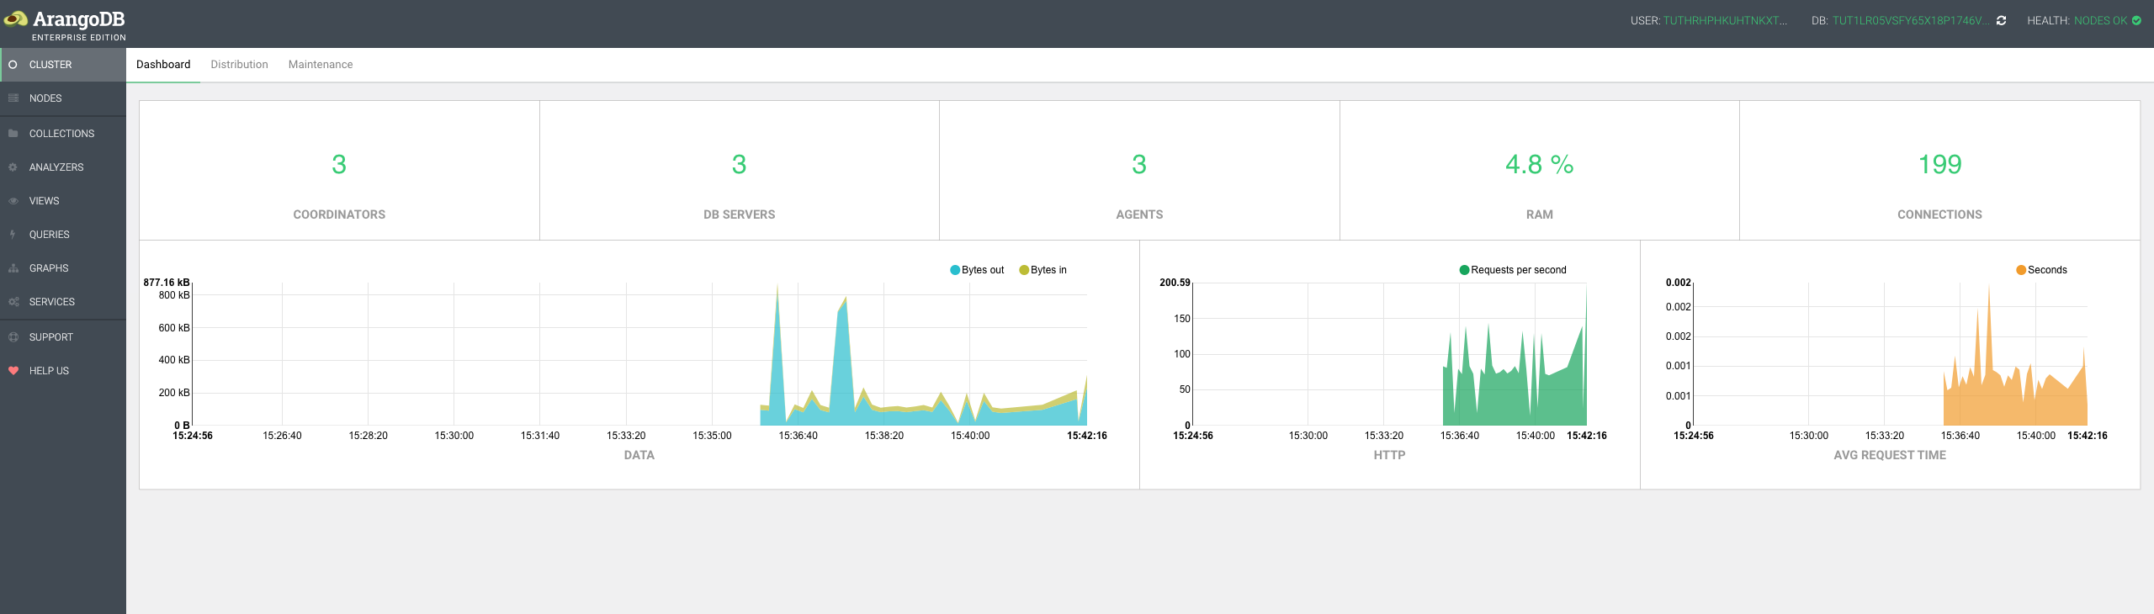Image resolution: width=2154 pixels, height=614 pixels.
Task: Toggle the Bytes in legend series
Action: 1043,270
